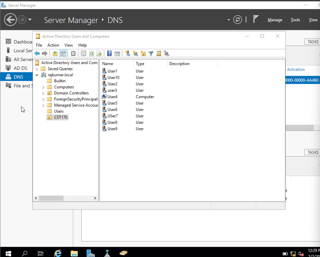
Task: Open File Explorer from taskbar
Action: coord(74,253)
